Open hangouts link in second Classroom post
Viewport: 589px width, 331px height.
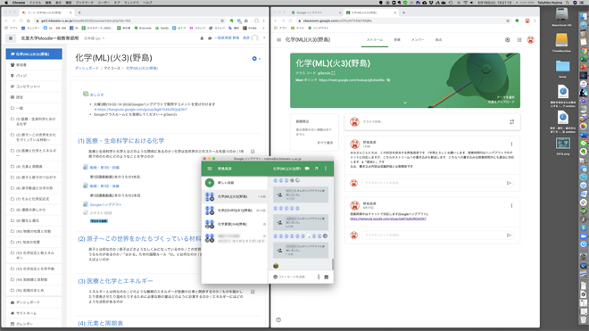(x=388, y=219)
